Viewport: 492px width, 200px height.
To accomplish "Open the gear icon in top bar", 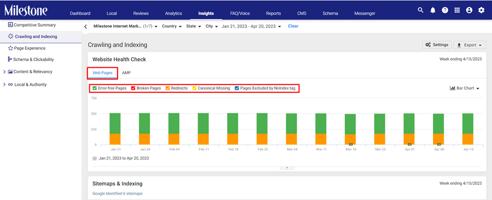I will [481, 11].
